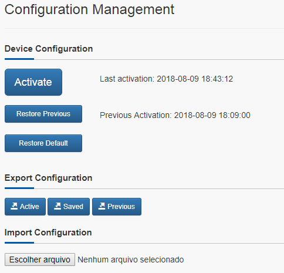Select the Configuration Management page title
Viewport: 284px width, 273px height.
[89, 10]
